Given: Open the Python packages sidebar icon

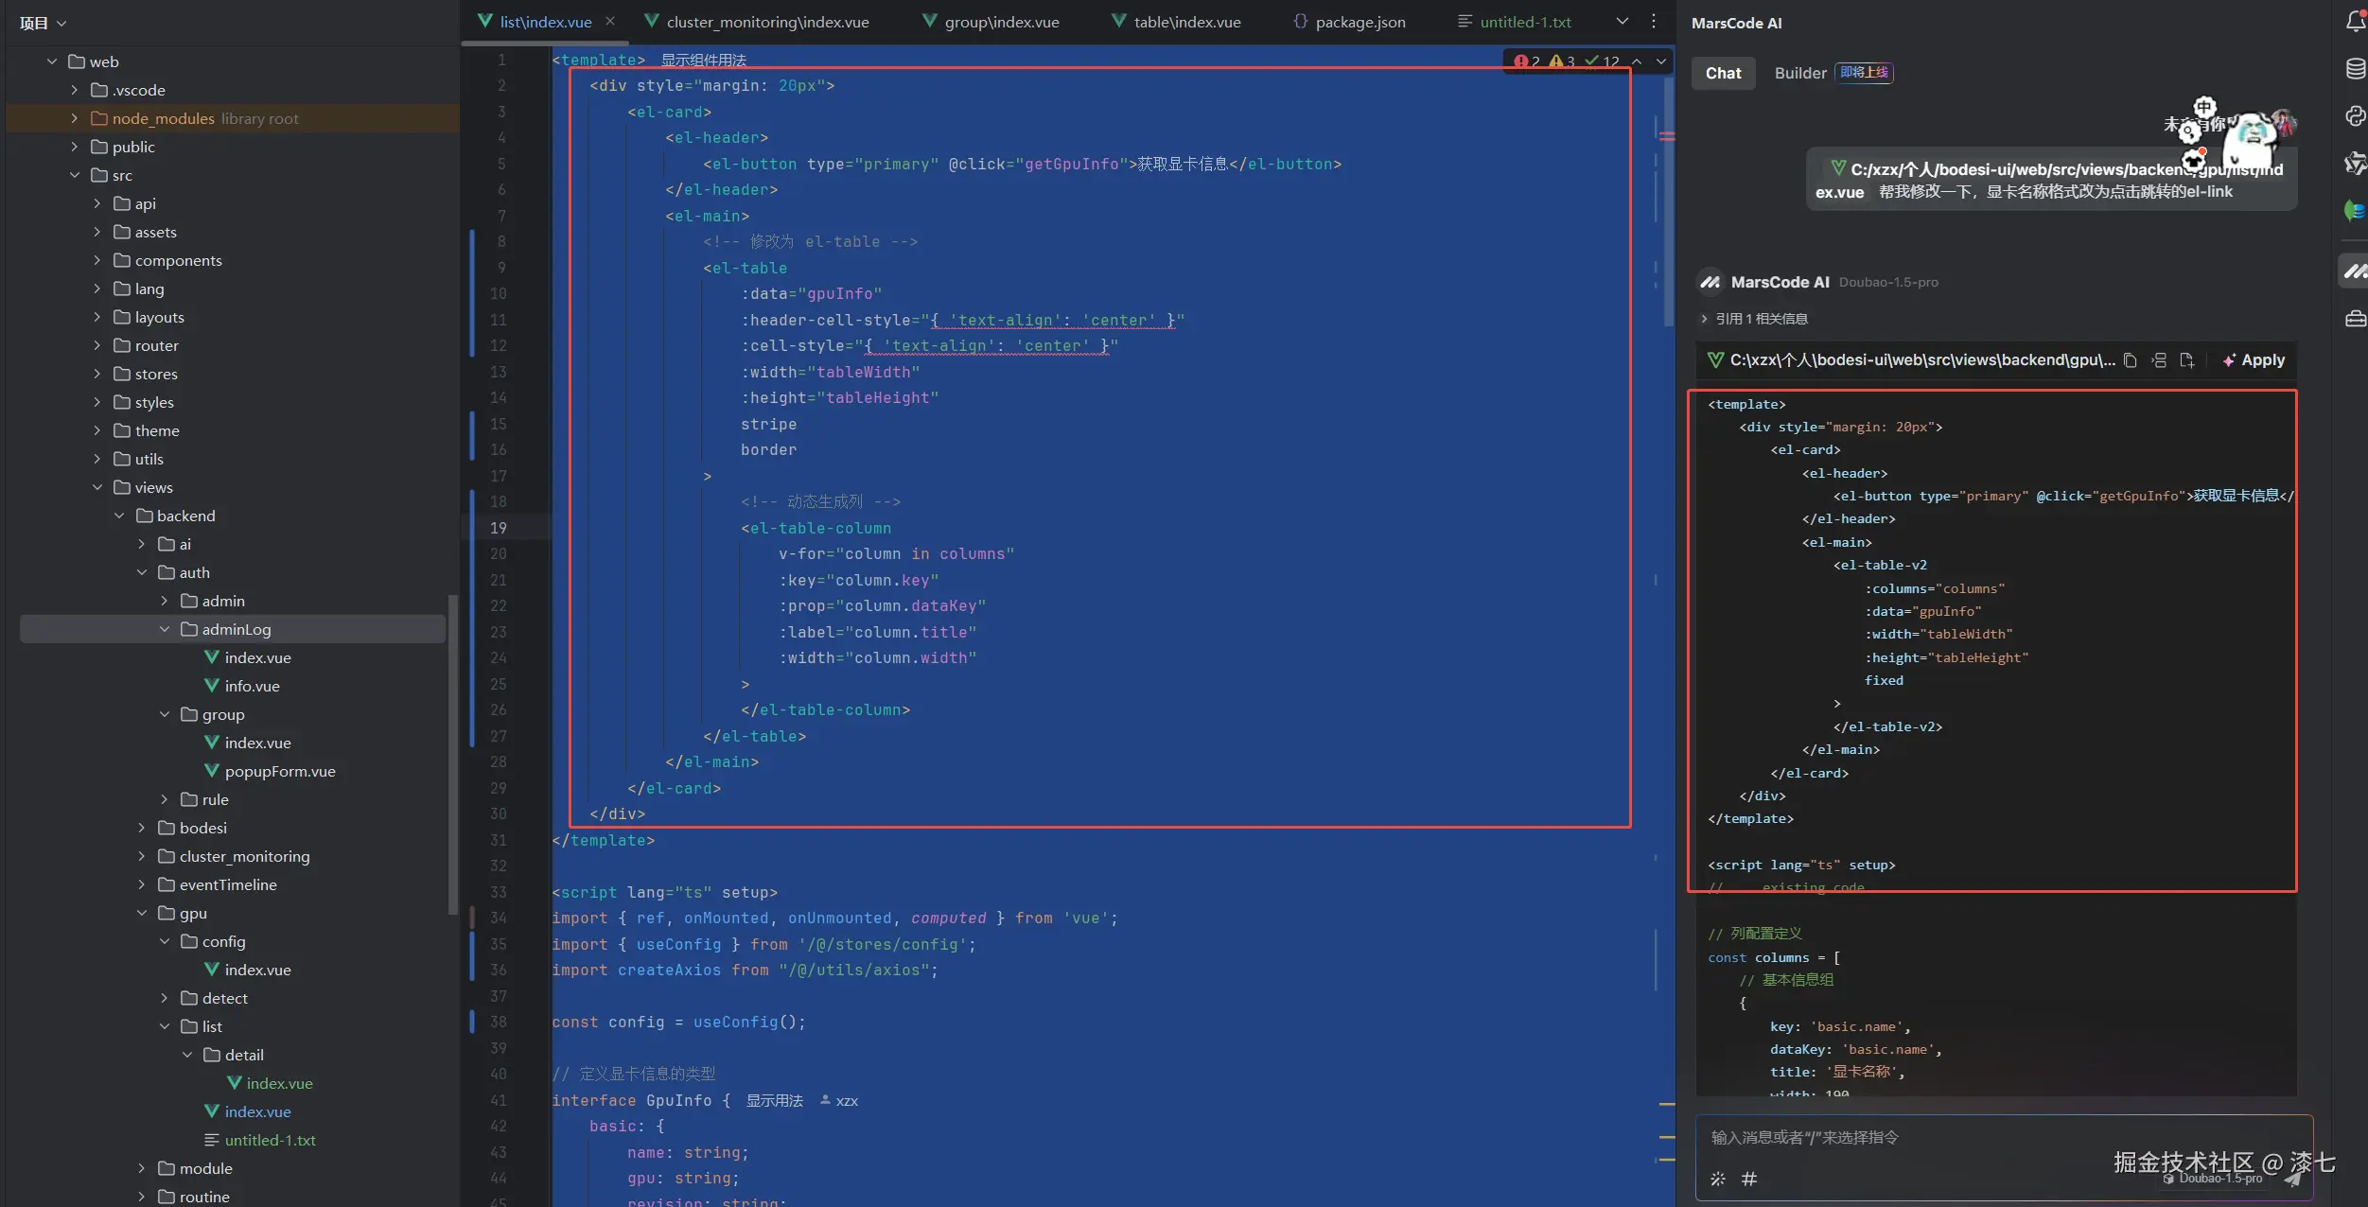Looking at the screenshot, I should [2356, 115].
